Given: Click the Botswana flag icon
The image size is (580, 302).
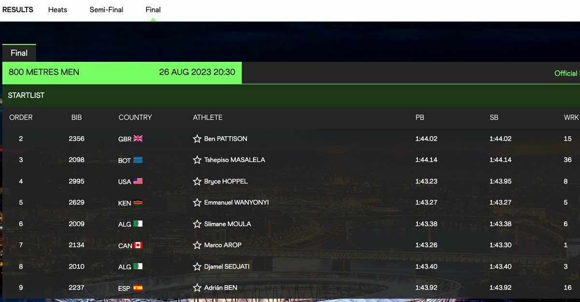Looking at the screenshot, I should (138, 160).
